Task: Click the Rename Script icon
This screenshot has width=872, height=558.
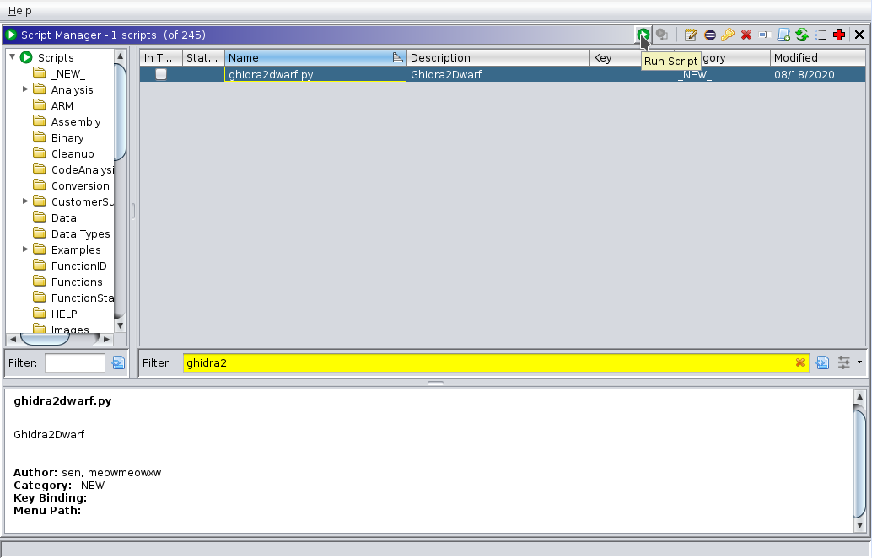Action: pos(765,35)
